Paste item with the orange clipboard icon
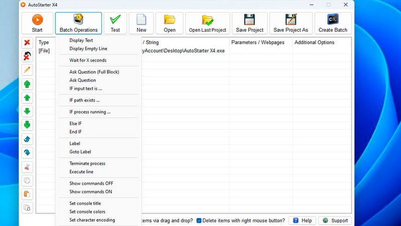401x226 pixels. pos(27,194)
